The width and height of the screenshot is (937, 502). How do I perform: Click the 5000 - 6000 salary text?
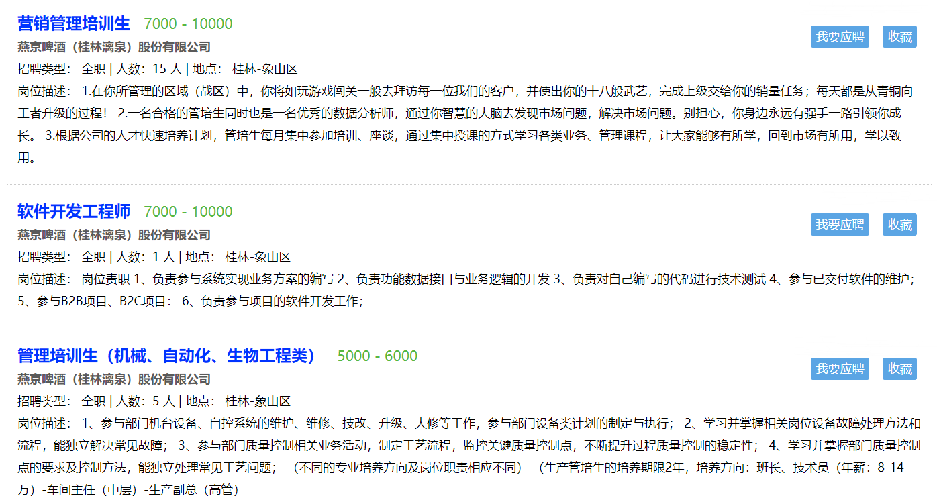[377, 356]
